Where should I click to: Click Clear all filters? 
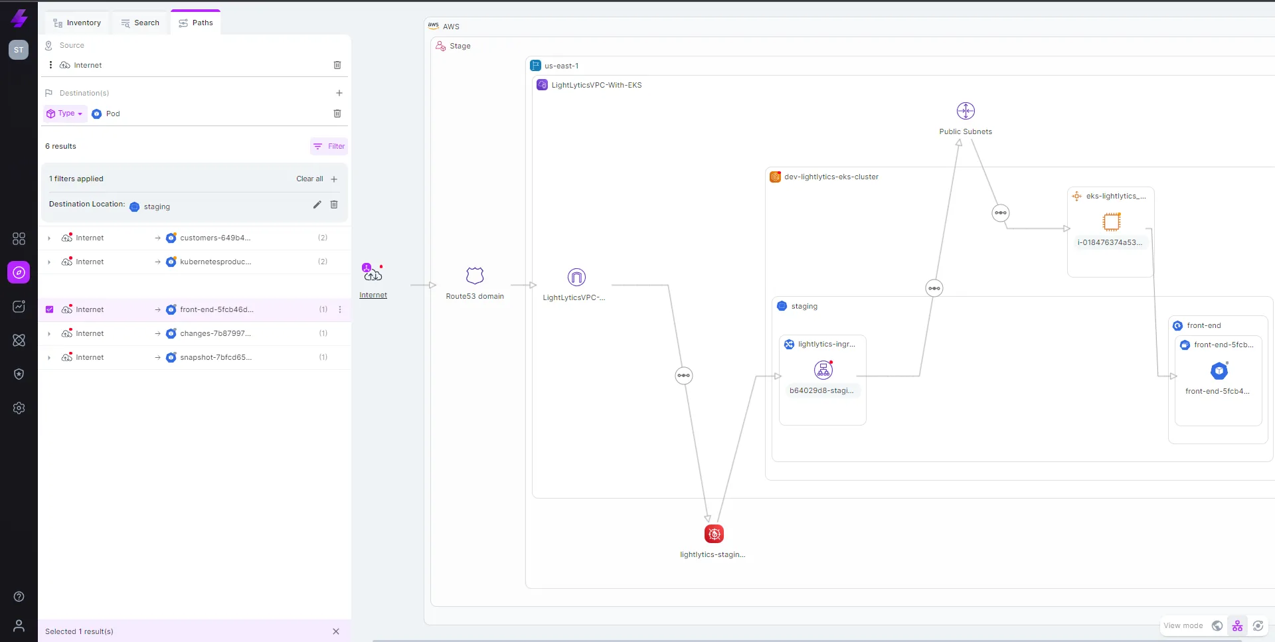click(x=309, y=179)
